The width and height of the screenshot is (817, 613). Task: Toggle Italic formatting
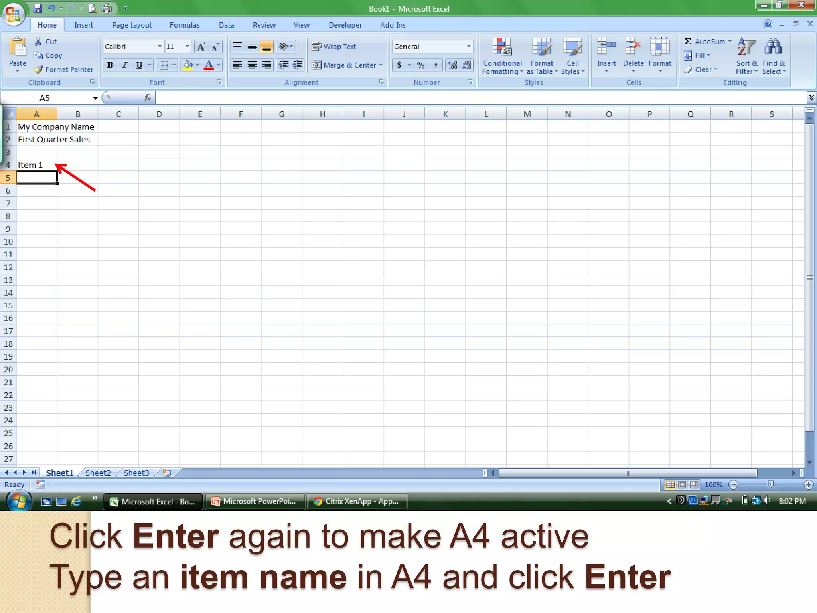(124, 65)
